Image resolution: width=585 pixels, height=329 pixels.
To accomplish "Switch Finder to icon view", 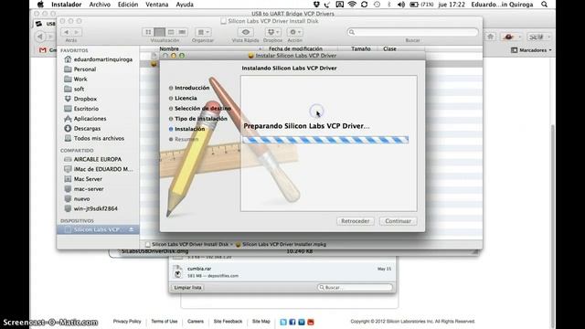I will click(x=148, y=32).
